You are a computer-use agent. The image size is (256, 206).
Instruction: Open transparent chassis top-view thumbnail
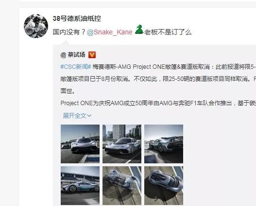pos(122,186)
